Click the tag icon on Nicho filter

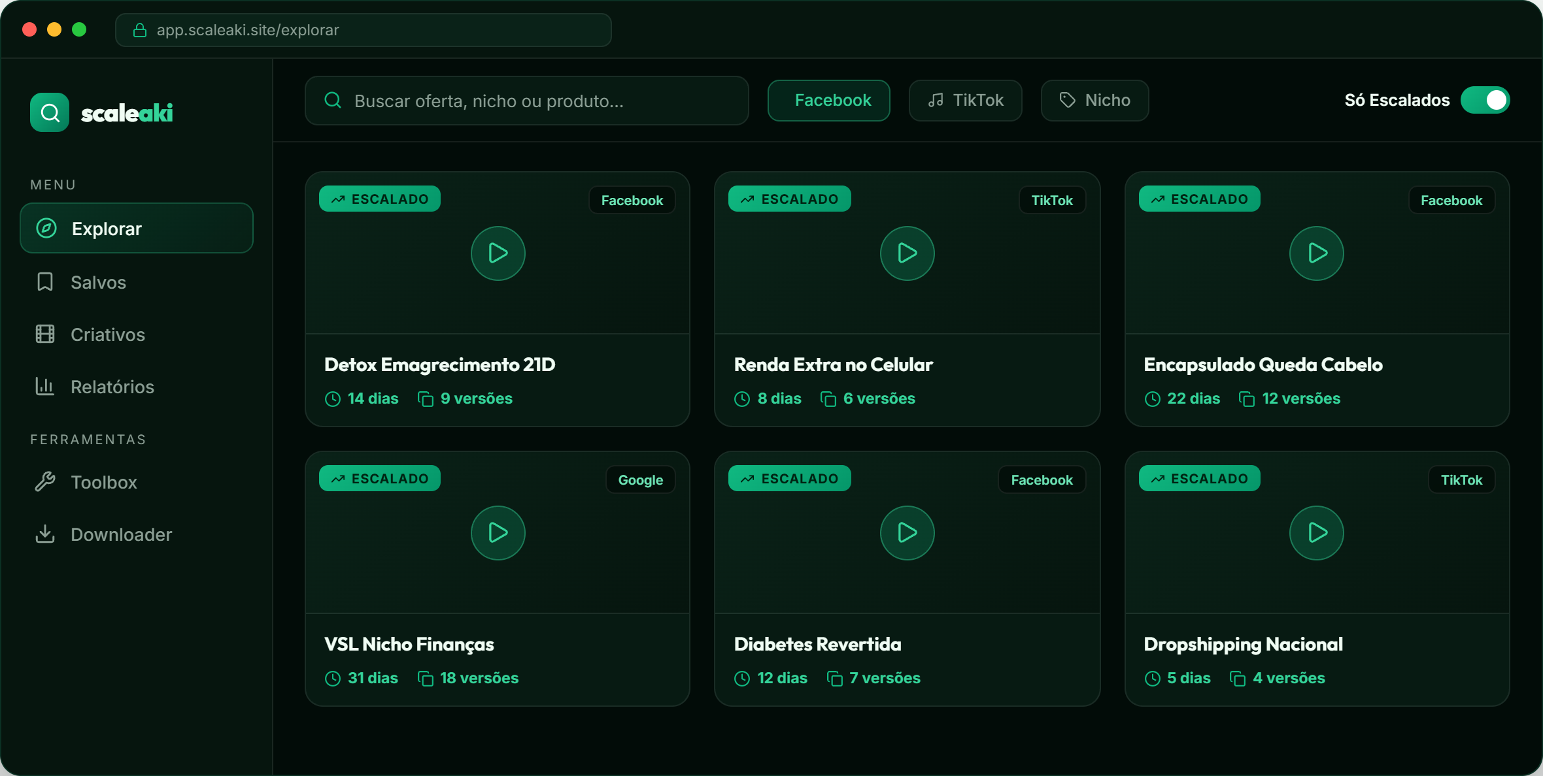1068,100
